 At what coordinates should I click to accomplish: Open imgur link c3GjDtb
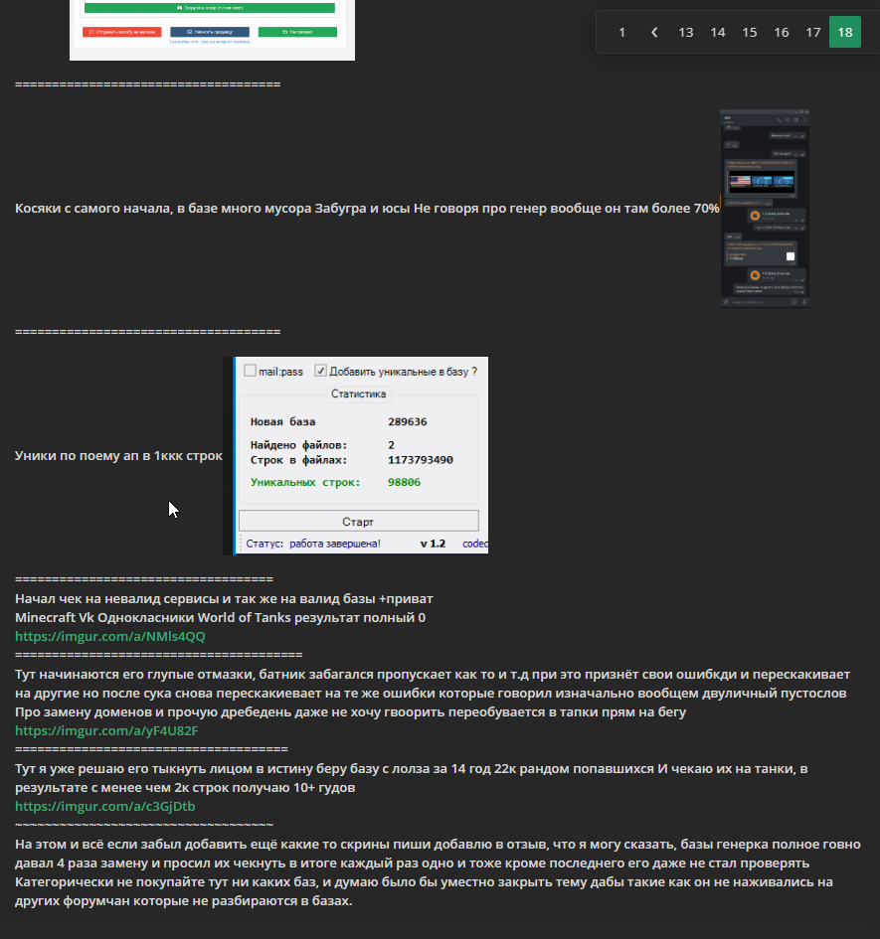105,806
